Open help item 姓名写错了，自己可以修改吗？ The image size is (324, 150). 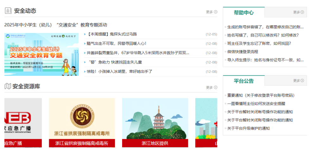point(263,35)
